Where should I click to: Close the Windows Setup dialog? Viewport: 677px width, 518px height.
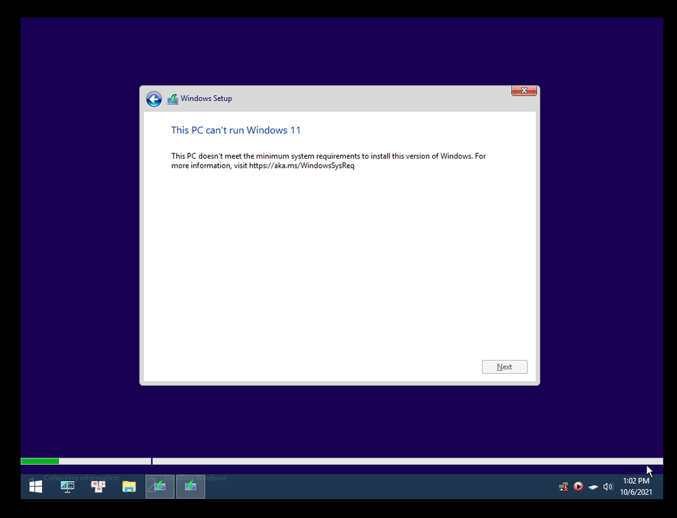click(523, 91)
